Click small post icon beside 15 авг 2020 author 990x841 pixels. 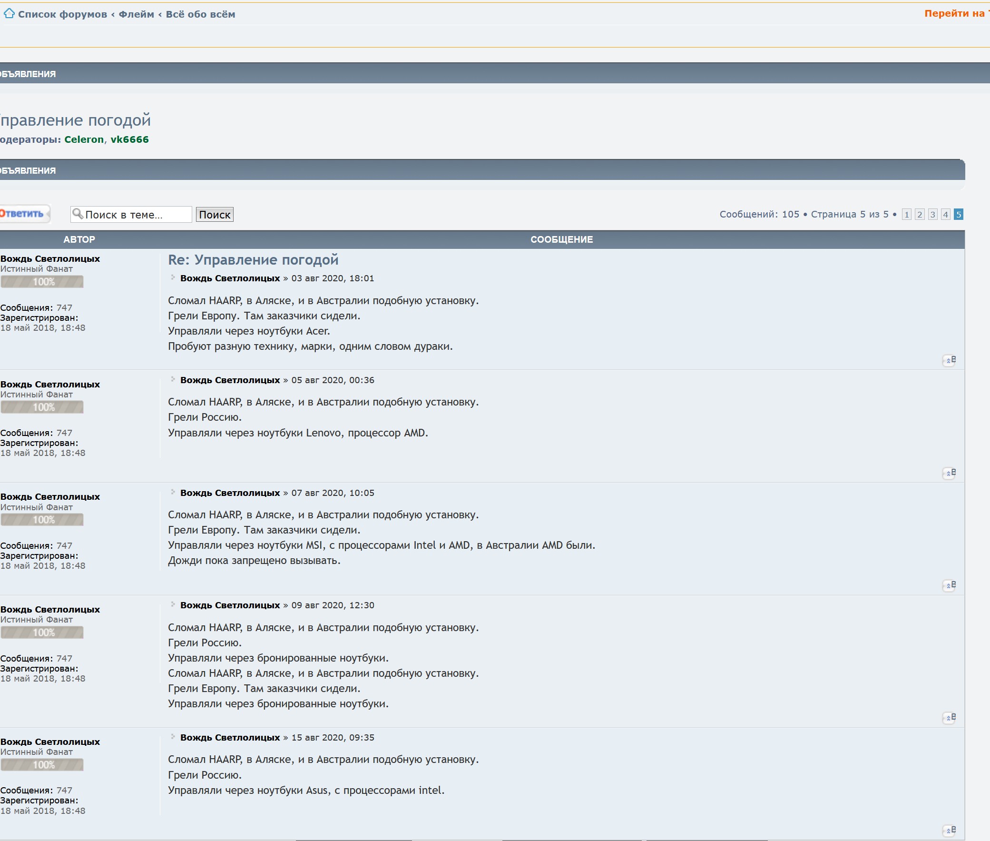tap(173, 737)
